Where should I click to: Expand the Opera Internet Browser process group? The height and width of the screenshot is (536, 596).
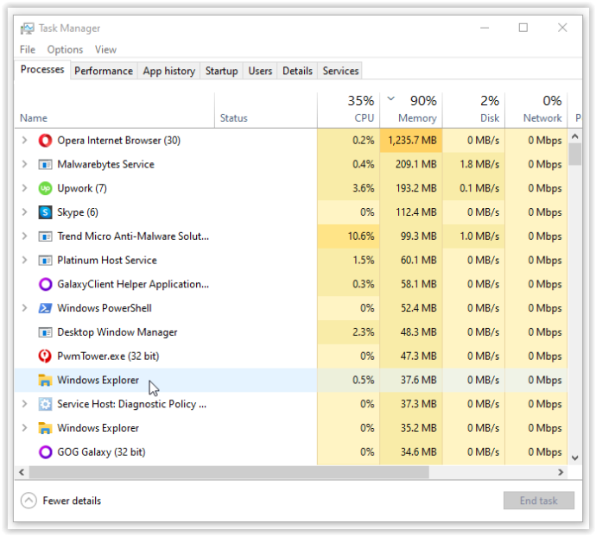(x=25, y=140)
